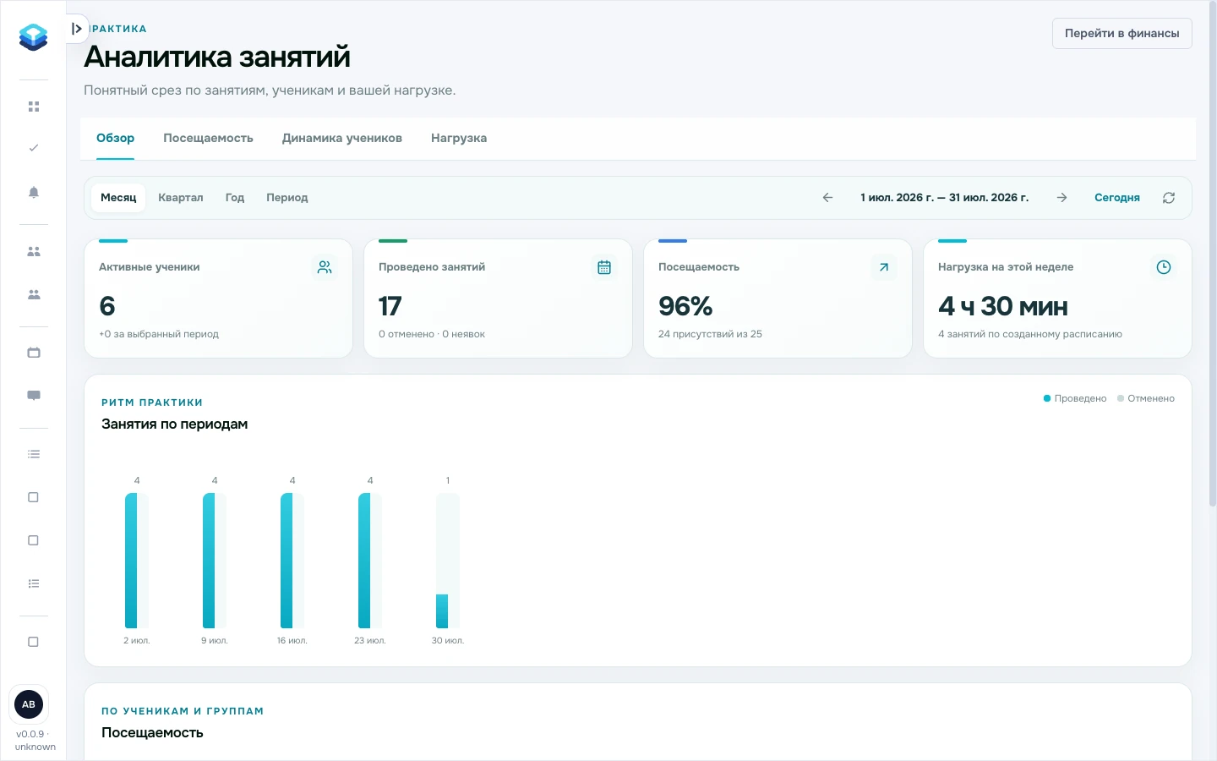Screen dimensions: 1217x761
Task: Click '0 отменено · 0 неявок' text
Action: [x=432, y=334]
